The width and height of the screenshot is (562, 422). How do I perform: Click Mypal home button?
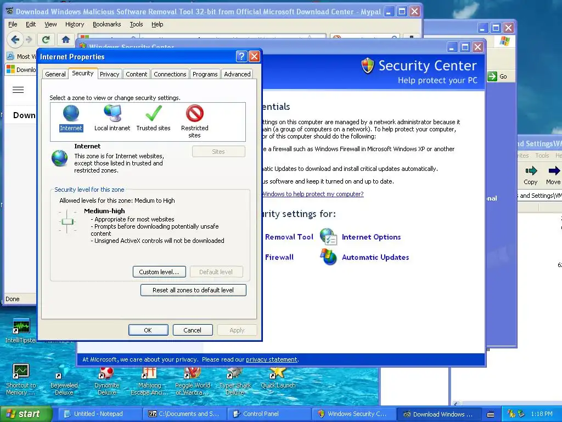coord(66,40)
